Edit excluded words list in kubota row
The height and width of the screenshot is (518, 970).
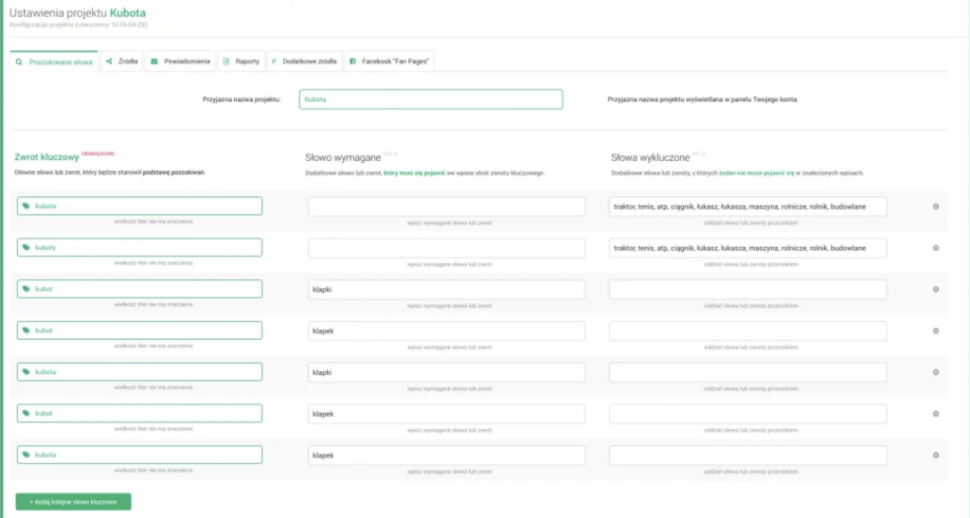[x=748, y=206]
